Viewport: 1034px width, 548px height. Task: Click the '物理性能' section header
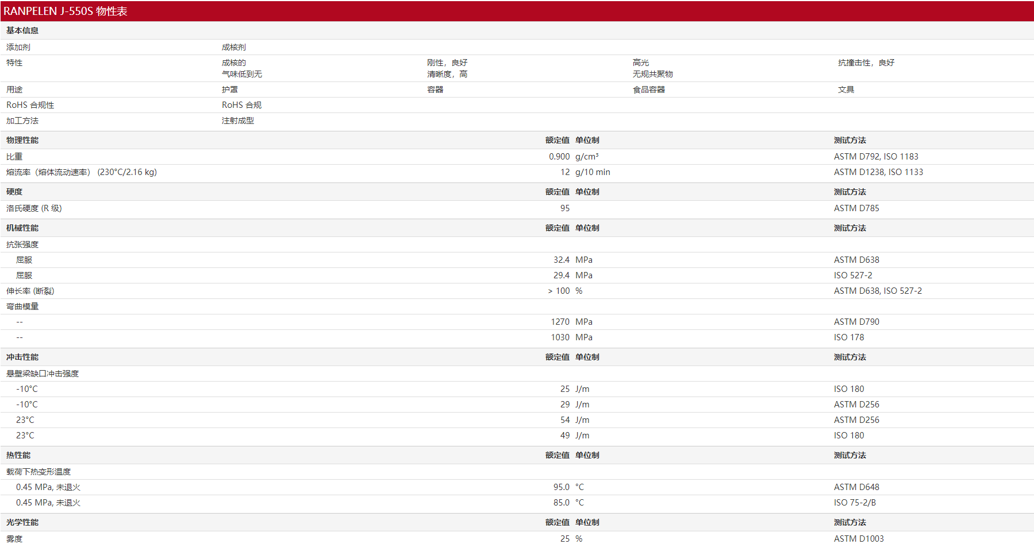[22, 140]
